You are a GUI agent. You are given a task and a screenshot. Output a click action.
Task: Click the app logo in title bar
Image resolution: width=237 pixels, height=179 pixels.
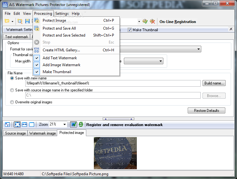pyautogui.click(x=5, y=5)
